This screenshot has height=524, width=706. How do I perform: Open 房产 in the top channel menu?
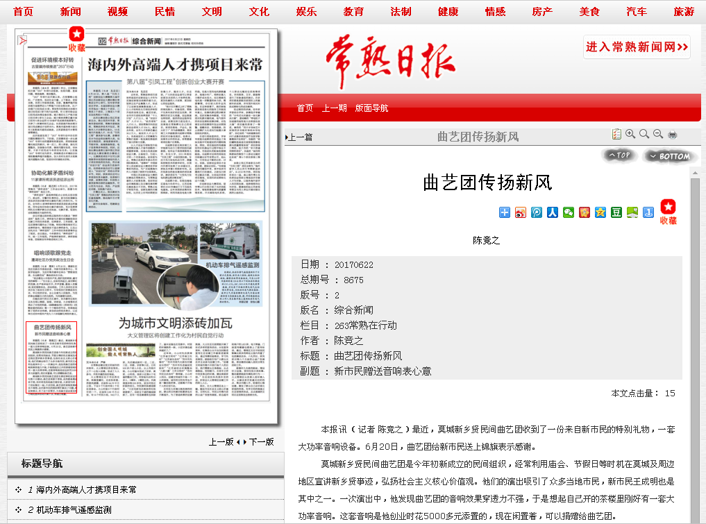542,12
